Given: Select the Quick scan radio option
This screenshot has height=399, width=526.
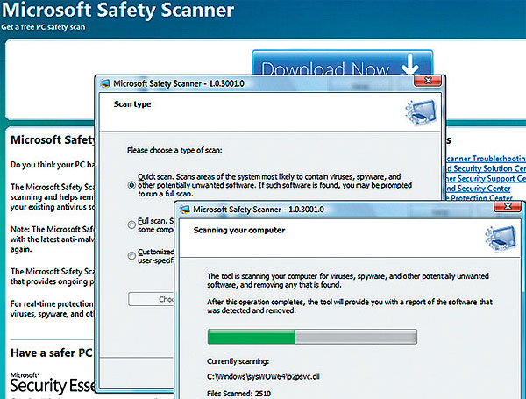Looking at the screenshot, I should pos(131,185).
